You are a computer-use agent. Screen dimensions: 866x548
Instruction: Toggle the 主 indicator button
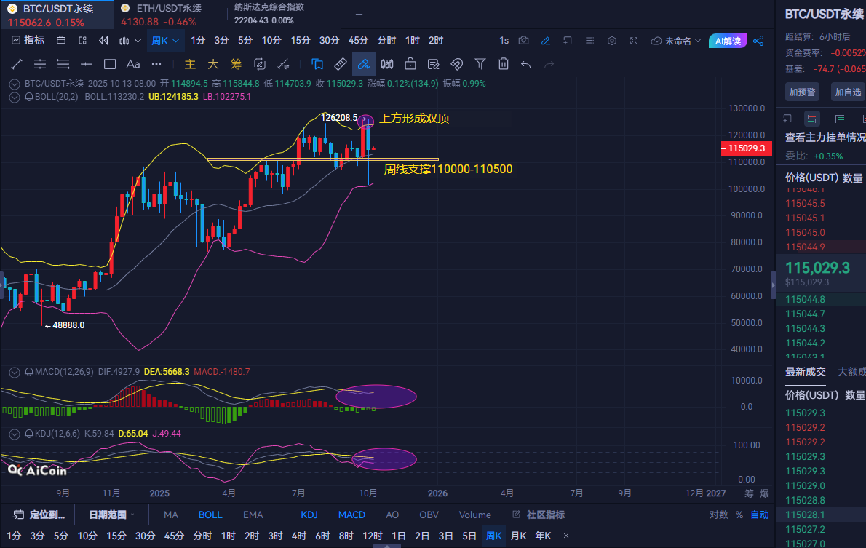point(190,64)
